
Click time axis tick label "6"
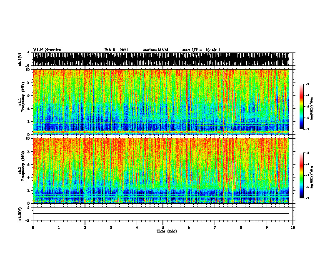click(189, 227)
